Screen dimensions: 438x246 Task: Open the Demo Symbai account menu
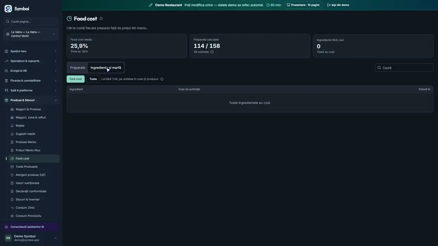(31, 238)
